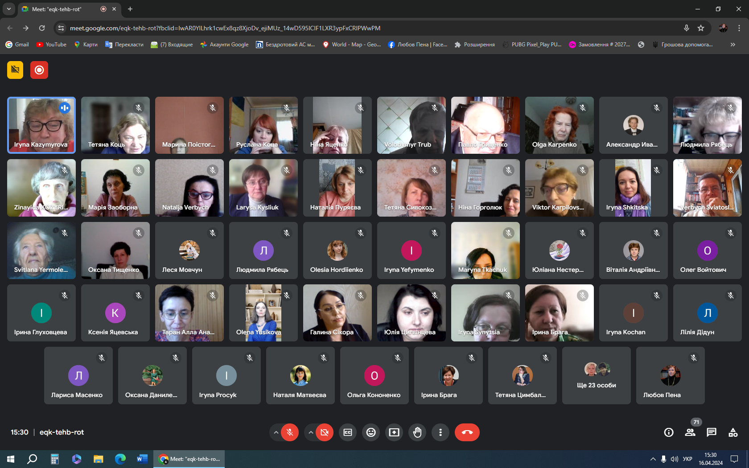Expand audio settings chevron beside microphone
This screenshot has width=749, height=468.
coord(276,432)
